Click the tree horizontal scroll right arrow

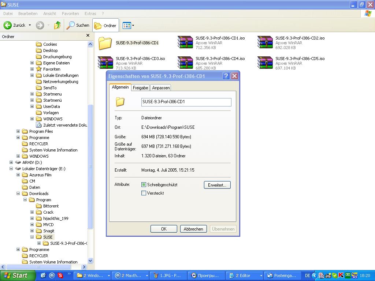[x=84, y=267]
